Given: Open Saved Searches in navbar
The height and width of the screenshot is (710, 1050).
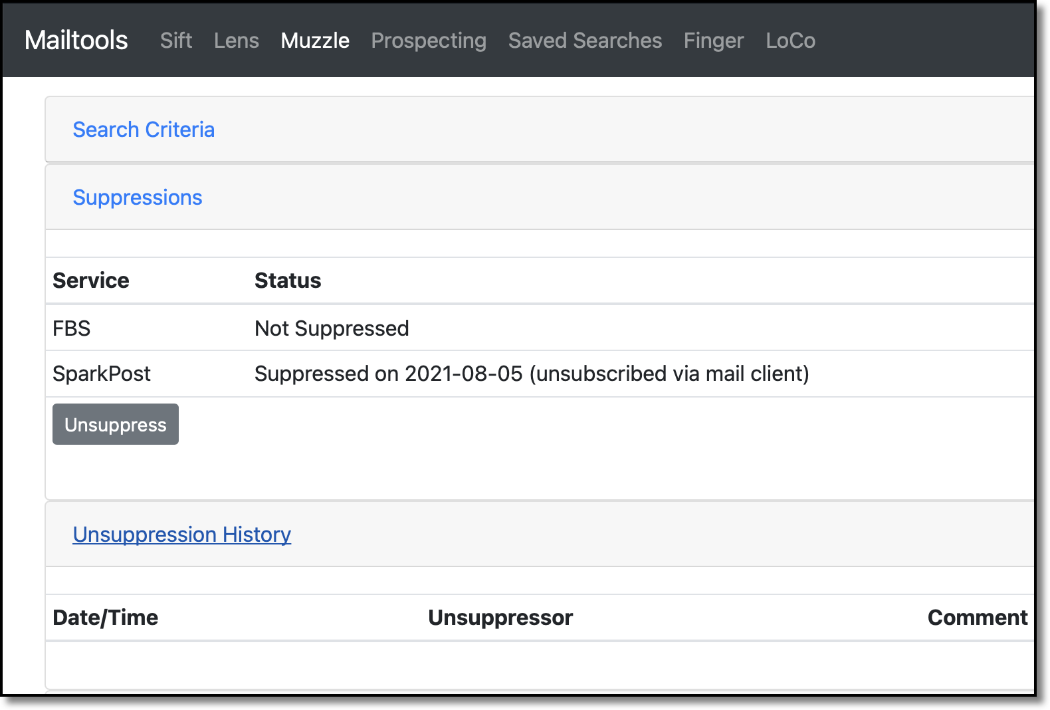Looking at the screenshot, I should [x=585, y=41].
